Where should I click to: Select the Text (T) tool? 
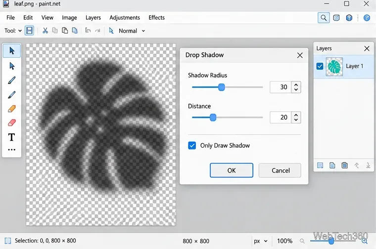tap(11, 137)
